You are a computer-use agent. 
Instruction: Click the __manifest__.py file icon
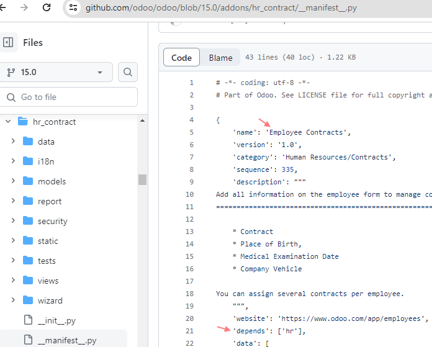[28, 340]
